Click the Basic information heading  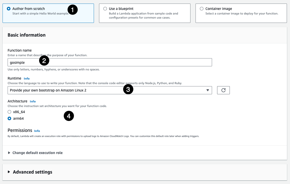coord(26,35)
